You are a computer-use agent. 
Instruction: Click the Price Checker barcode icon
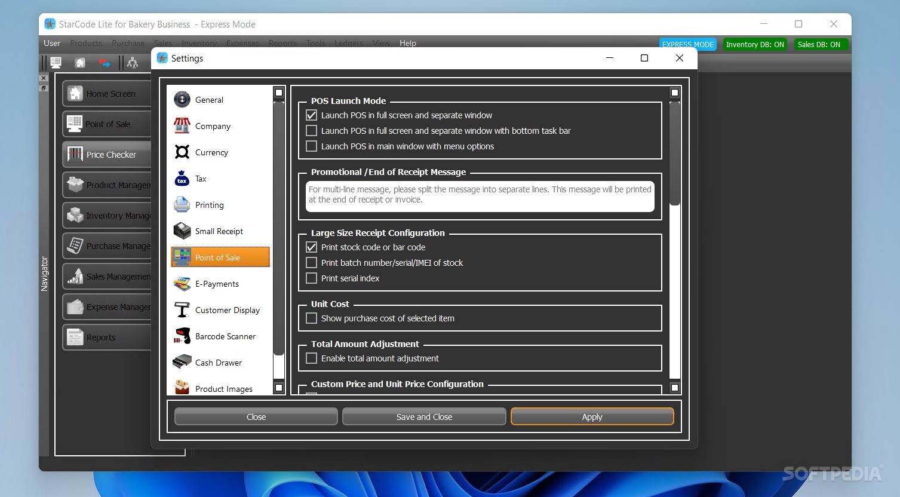75,154
